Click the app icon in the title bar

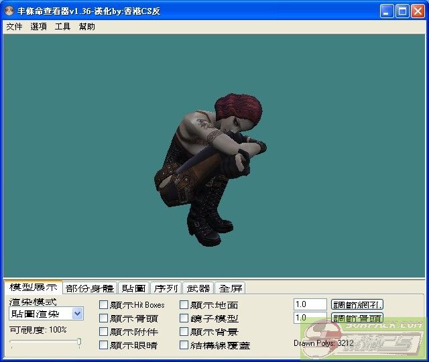(9, 11)
